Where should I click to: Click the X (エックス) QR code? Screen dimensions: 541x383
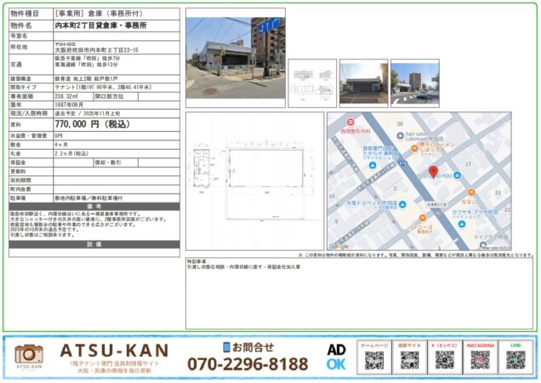tap(444, 360)
